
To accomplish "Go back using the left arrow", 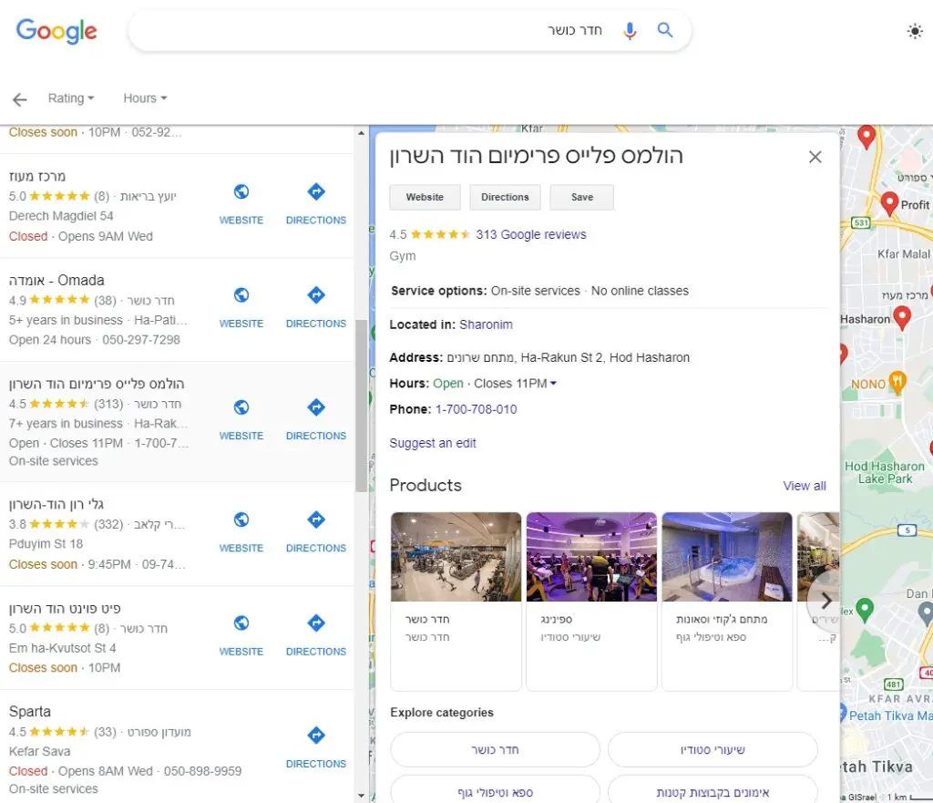I will (x=20, y=99).
